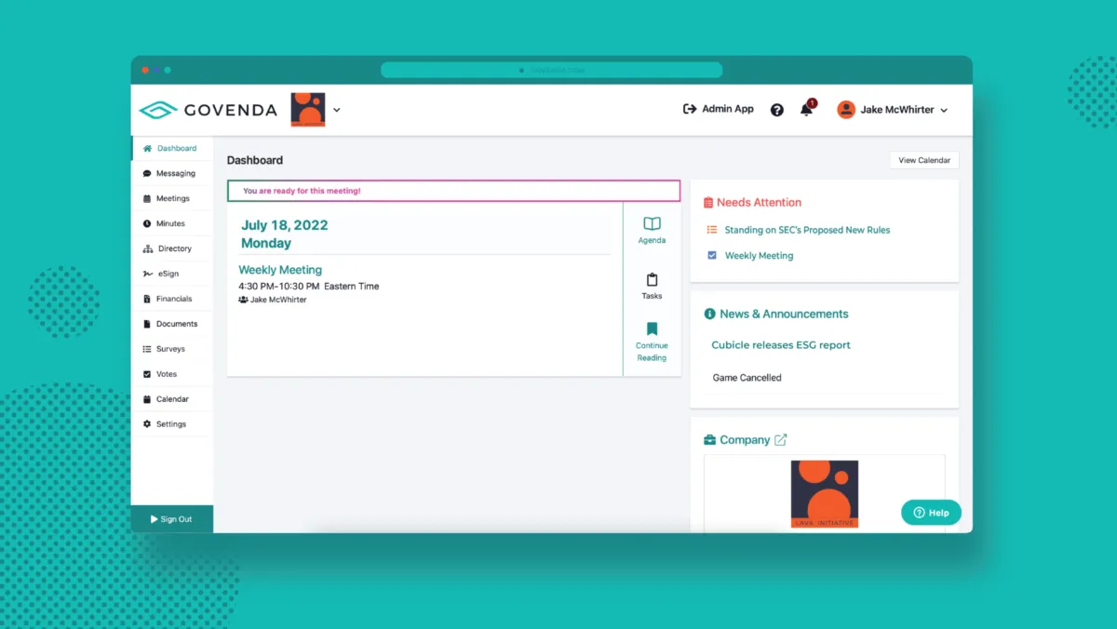Click the list icon beside Standing on SEC's

tap(712, 230)
